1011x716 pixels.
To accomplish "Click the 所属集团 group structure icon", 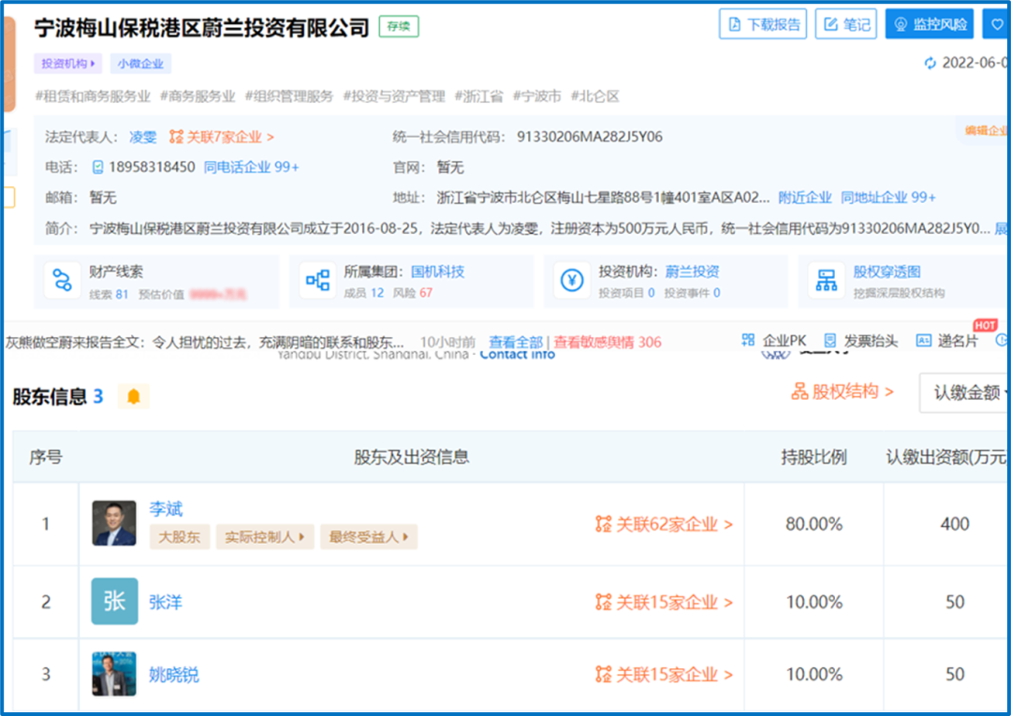I will tap(318, 280).
